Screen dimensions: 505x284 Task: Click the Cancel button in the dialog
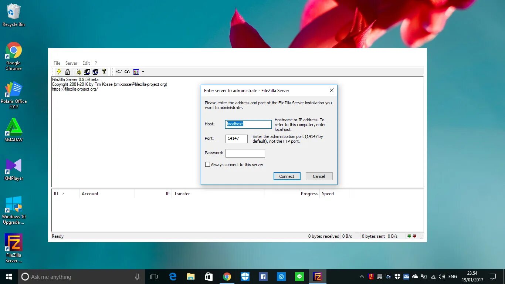tap(319, 176)
